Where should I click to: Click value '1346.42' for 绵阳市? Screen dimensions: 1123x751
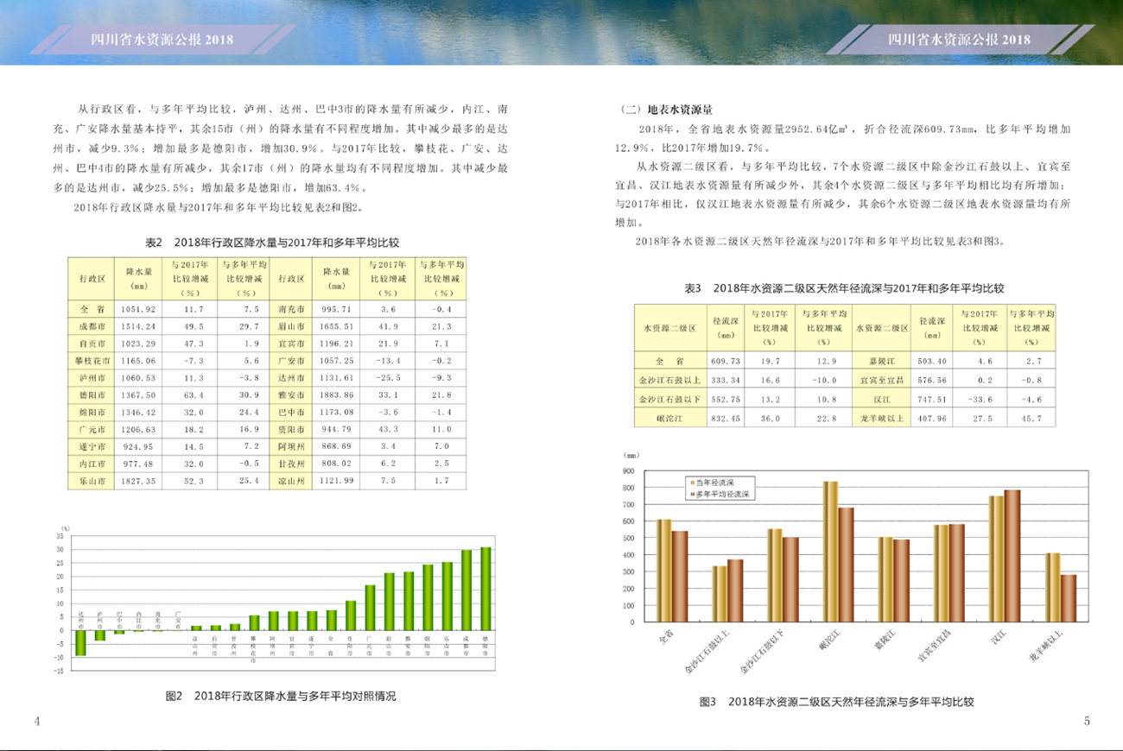pos(138,413)
